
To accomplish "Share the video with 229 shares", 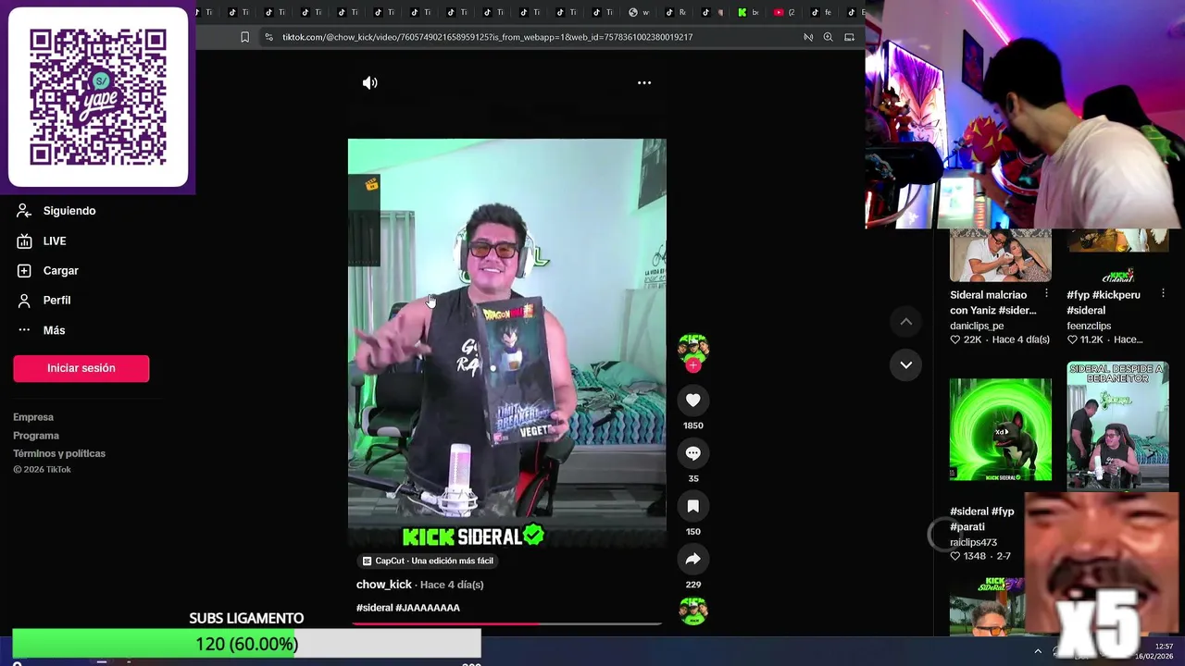I will 693,559.
